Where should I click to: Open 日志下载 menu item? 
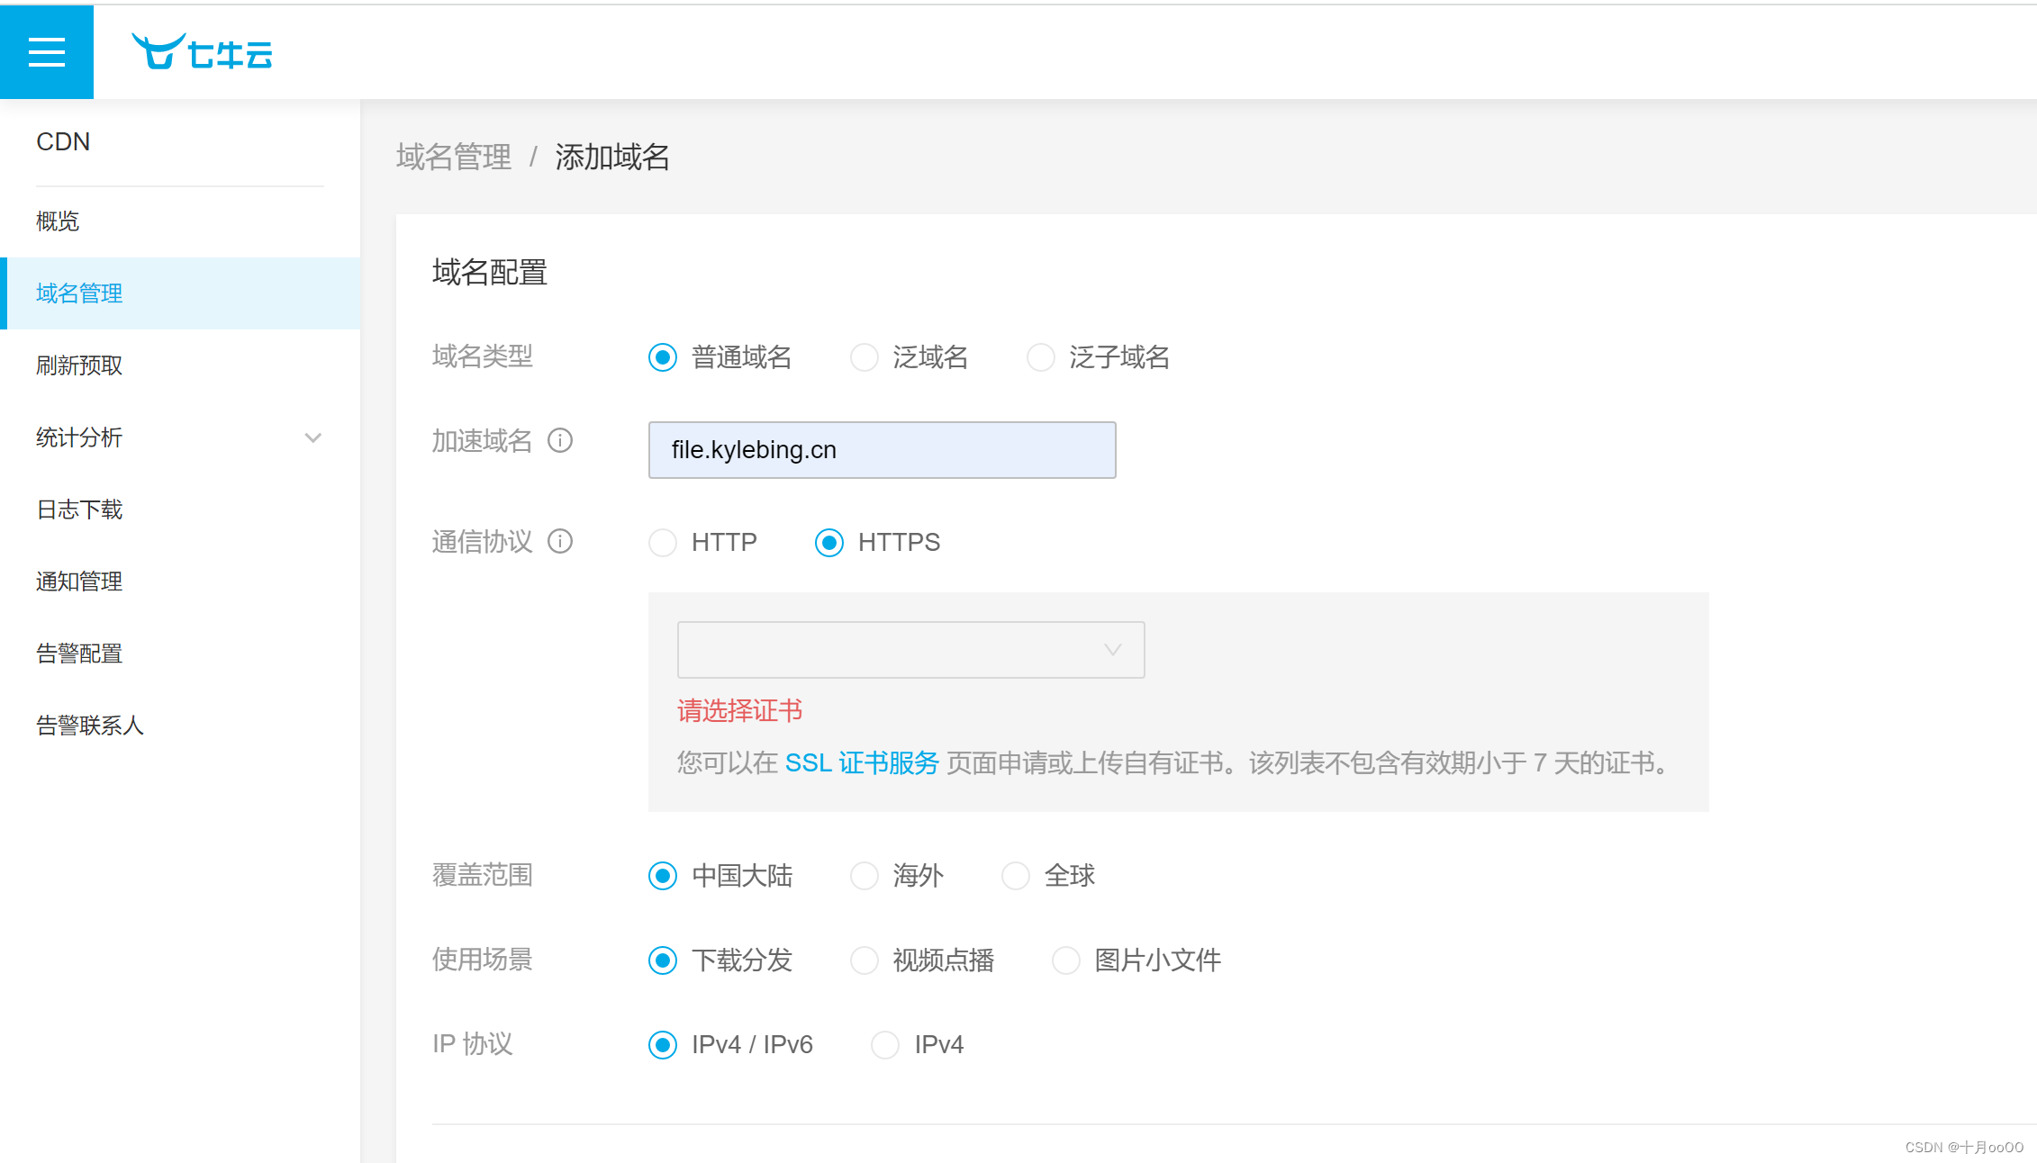click(x=79, y=509)
